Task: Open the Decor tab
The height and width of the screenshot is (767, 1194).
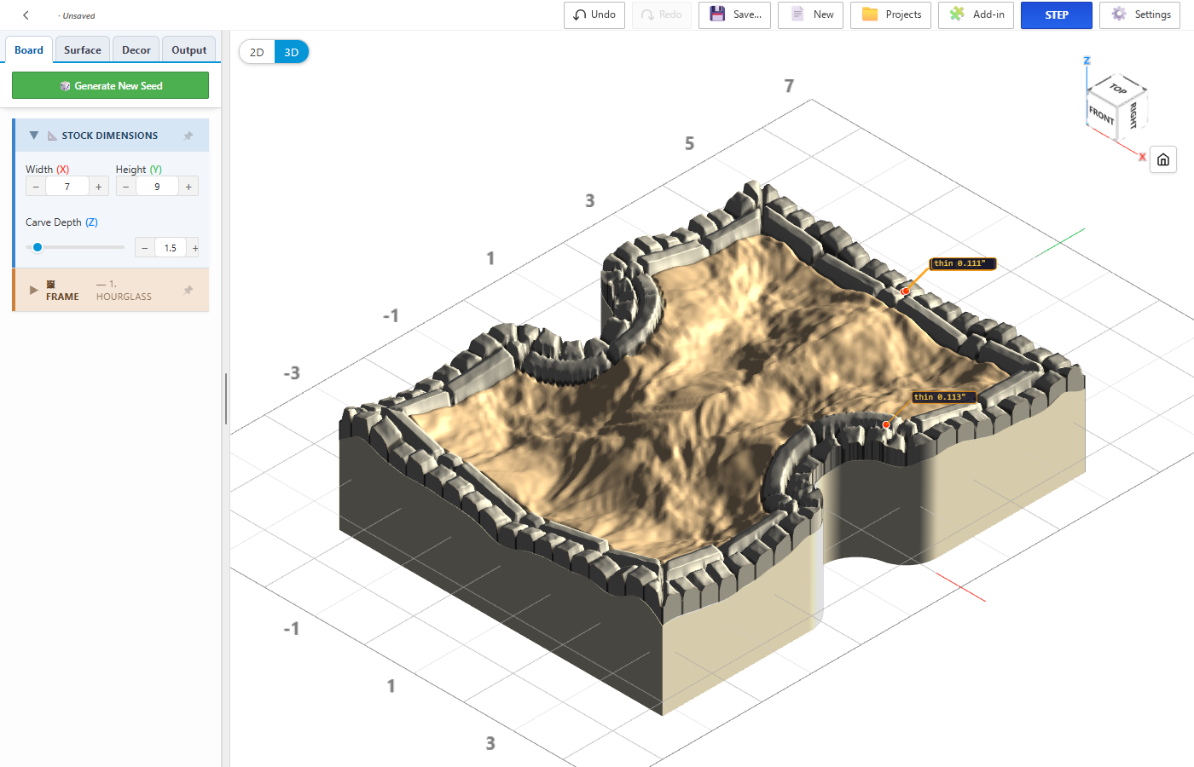Action: click(136, 50)
